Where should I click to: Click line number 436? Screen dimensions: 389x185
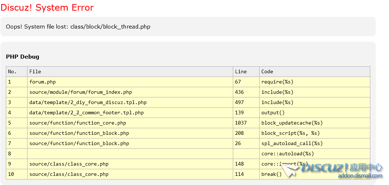coord(246,92)
